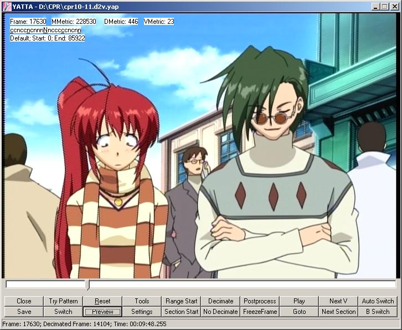The width and height of the screenshot is (402, 330).
Task: Click the Preview button
Action: click(x=102, y=312)
